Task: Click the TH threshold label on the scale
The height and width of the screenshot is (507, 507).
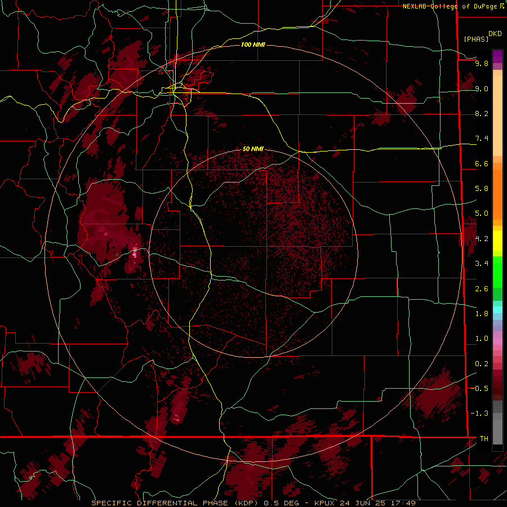Action: [x=484, y=439]
